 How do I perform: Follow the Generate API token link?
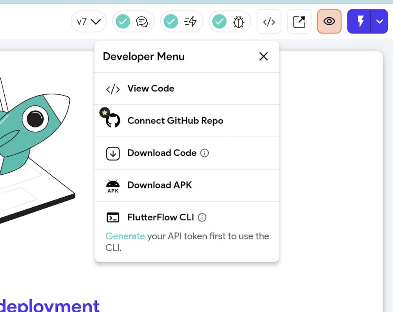[x=125, y=236]
